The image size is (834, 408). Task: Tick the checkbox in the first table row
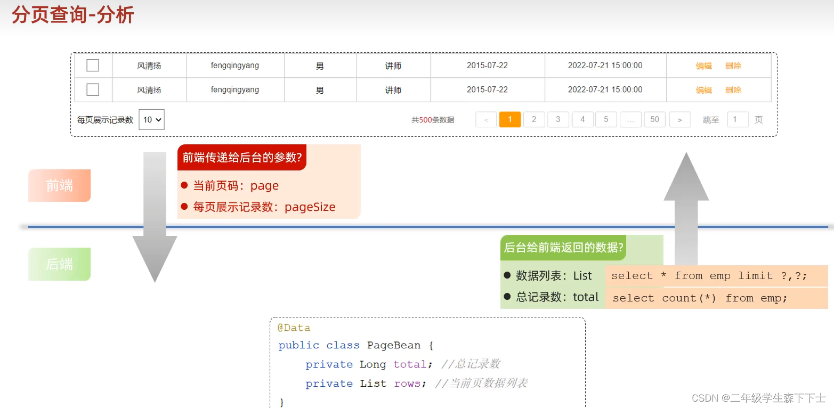click(93, 66)
